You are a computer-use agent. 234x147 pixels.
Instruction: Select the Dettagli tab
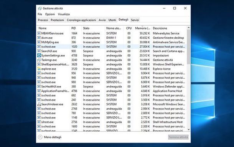tap(124, 20)
